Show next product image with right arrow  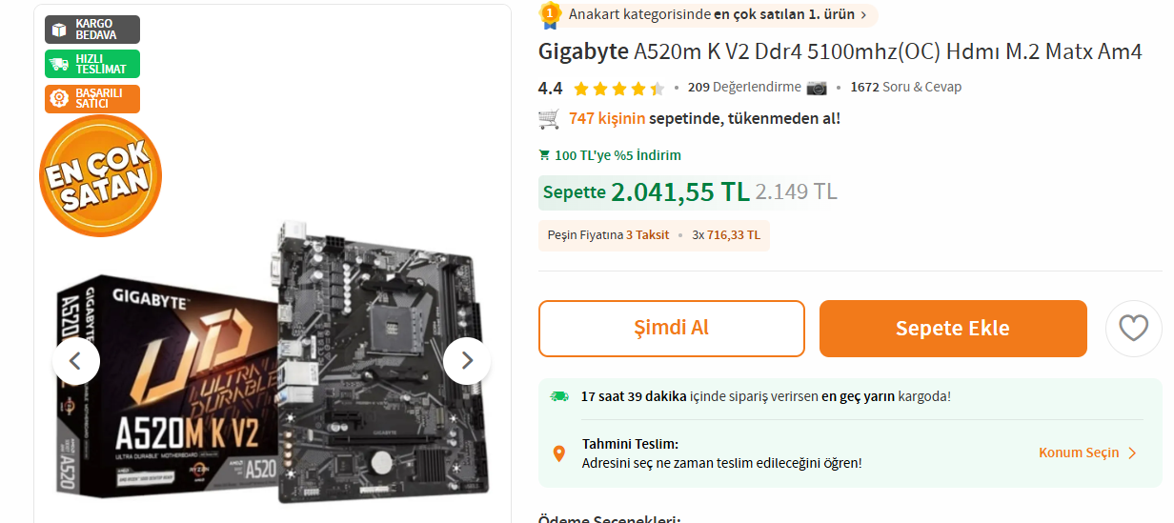coord(467,360)
